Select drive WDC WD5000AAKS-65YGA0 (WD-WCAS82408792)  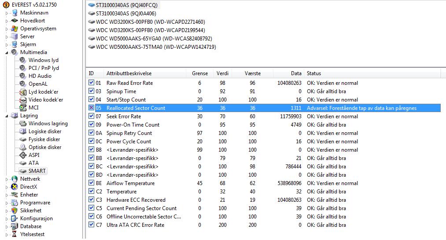(x=154, y=39)
